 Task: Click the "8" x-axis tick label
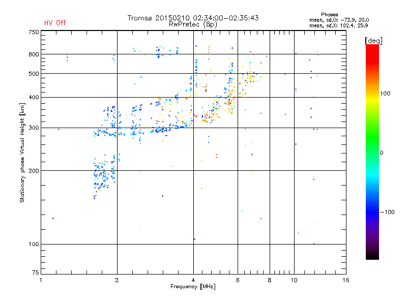click(270, 281)
